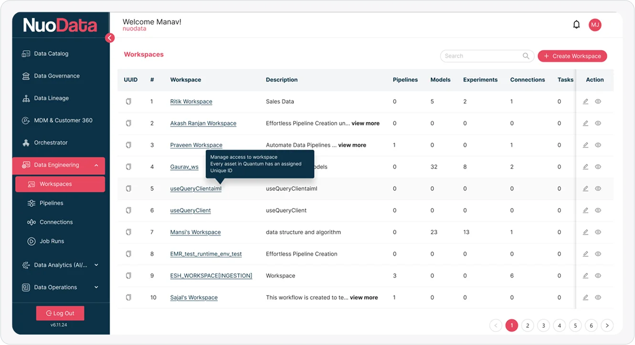The image size is (635, 345).
Task: View EMR_test_runtime_env_test via eye icon
Action: tap(598, 254)
